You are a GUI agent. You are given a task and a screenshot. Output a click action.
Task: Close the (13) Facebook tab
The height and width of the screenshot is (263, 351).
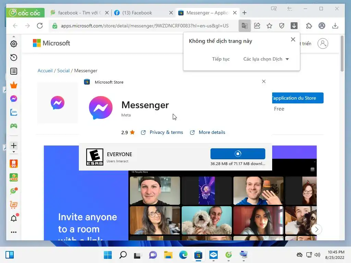tap(171, 13)
